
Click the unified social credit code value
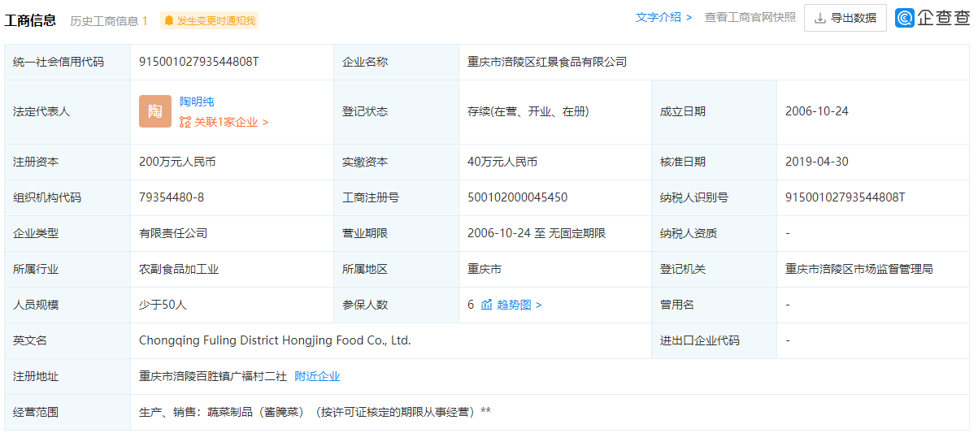pos(198,62)
